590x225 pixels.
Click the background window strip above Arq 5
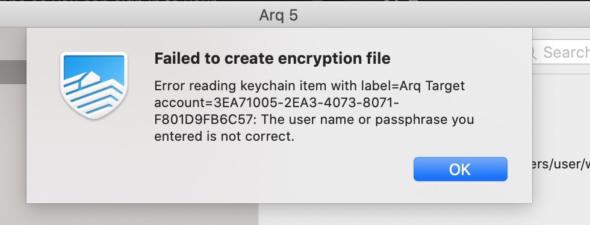point(295,1)
